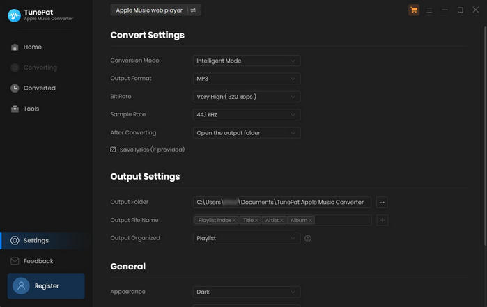The image size is (487, 307).
Task: Click the Output File Name label
Action: coord(134,220)
